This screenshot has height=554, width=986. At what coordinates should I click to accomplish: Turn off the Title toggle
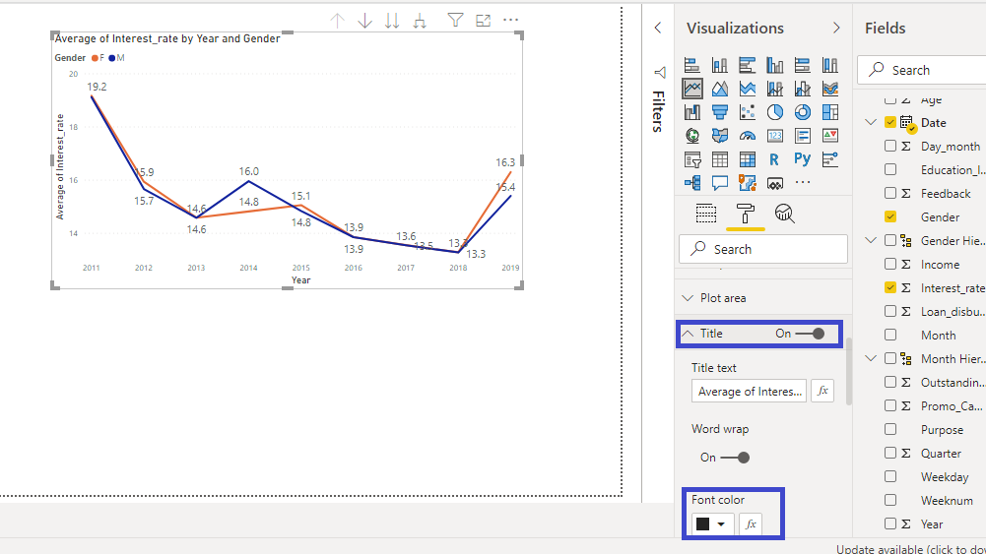click(812, 334)
